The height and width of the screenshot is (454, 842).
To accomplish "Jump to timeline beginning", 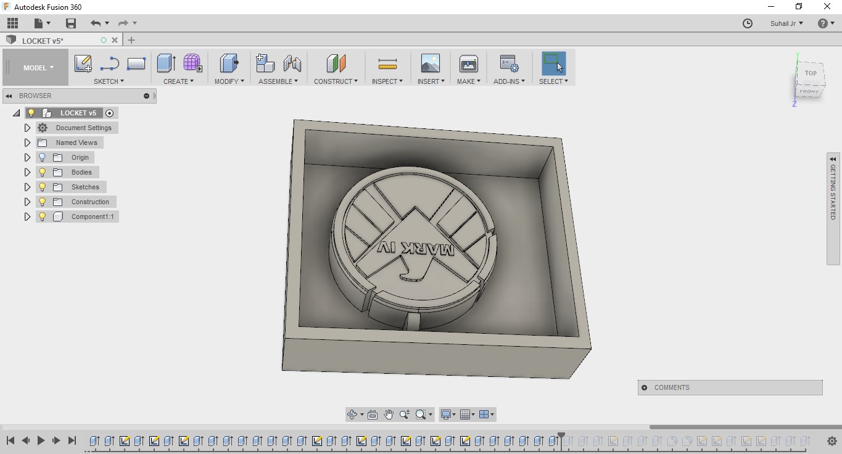I will 10,440.
